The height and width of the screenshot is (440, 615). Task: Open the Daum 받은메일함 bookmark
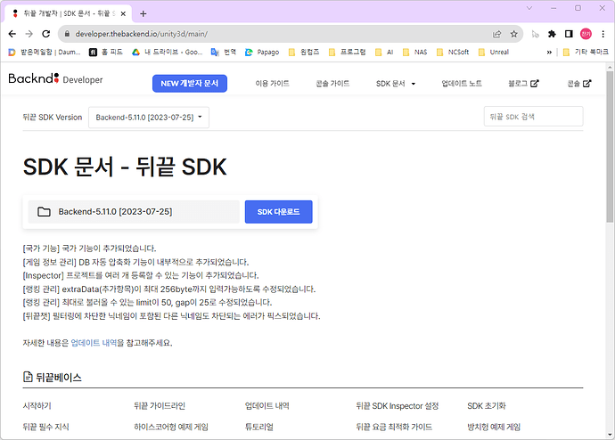click(45, 53)
